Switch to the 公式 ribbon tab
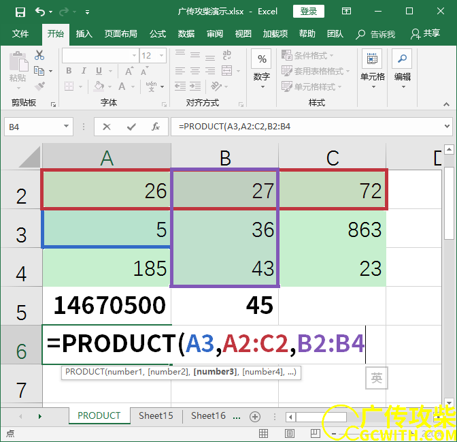This screenshot has width=457, height=442. click(x=158, y=34)
